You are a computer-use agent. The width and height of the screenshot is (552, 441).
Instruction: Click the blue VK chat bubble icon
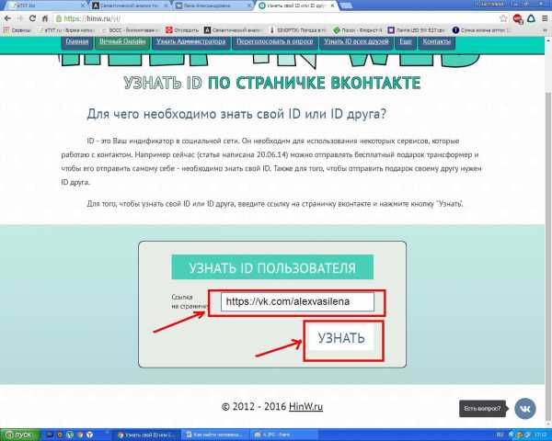(x=525, y=409)
